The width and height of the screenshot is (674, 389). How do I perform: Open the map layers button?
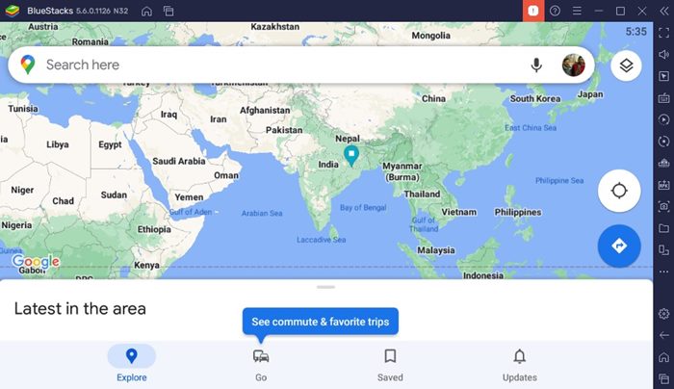tap(626, 65)
